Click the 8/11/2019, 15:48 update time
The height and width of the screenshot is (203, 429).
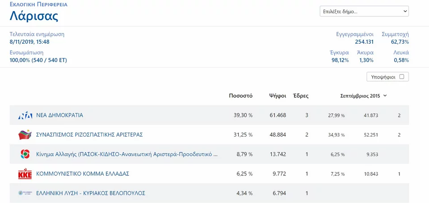coord(29,42)
